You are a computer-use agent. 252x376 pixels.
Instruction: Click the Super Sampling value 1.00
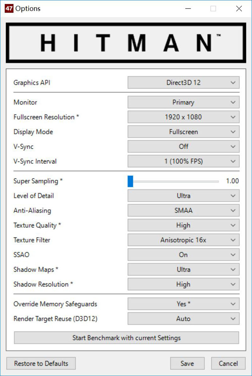tap(232, 181)
